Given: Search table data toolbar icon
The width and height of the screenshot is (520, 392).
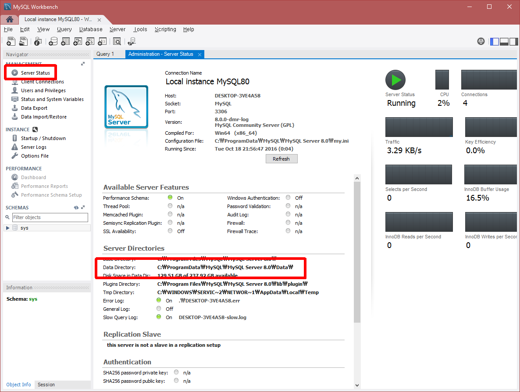Looking at the screenshot, I should point(117,41).
